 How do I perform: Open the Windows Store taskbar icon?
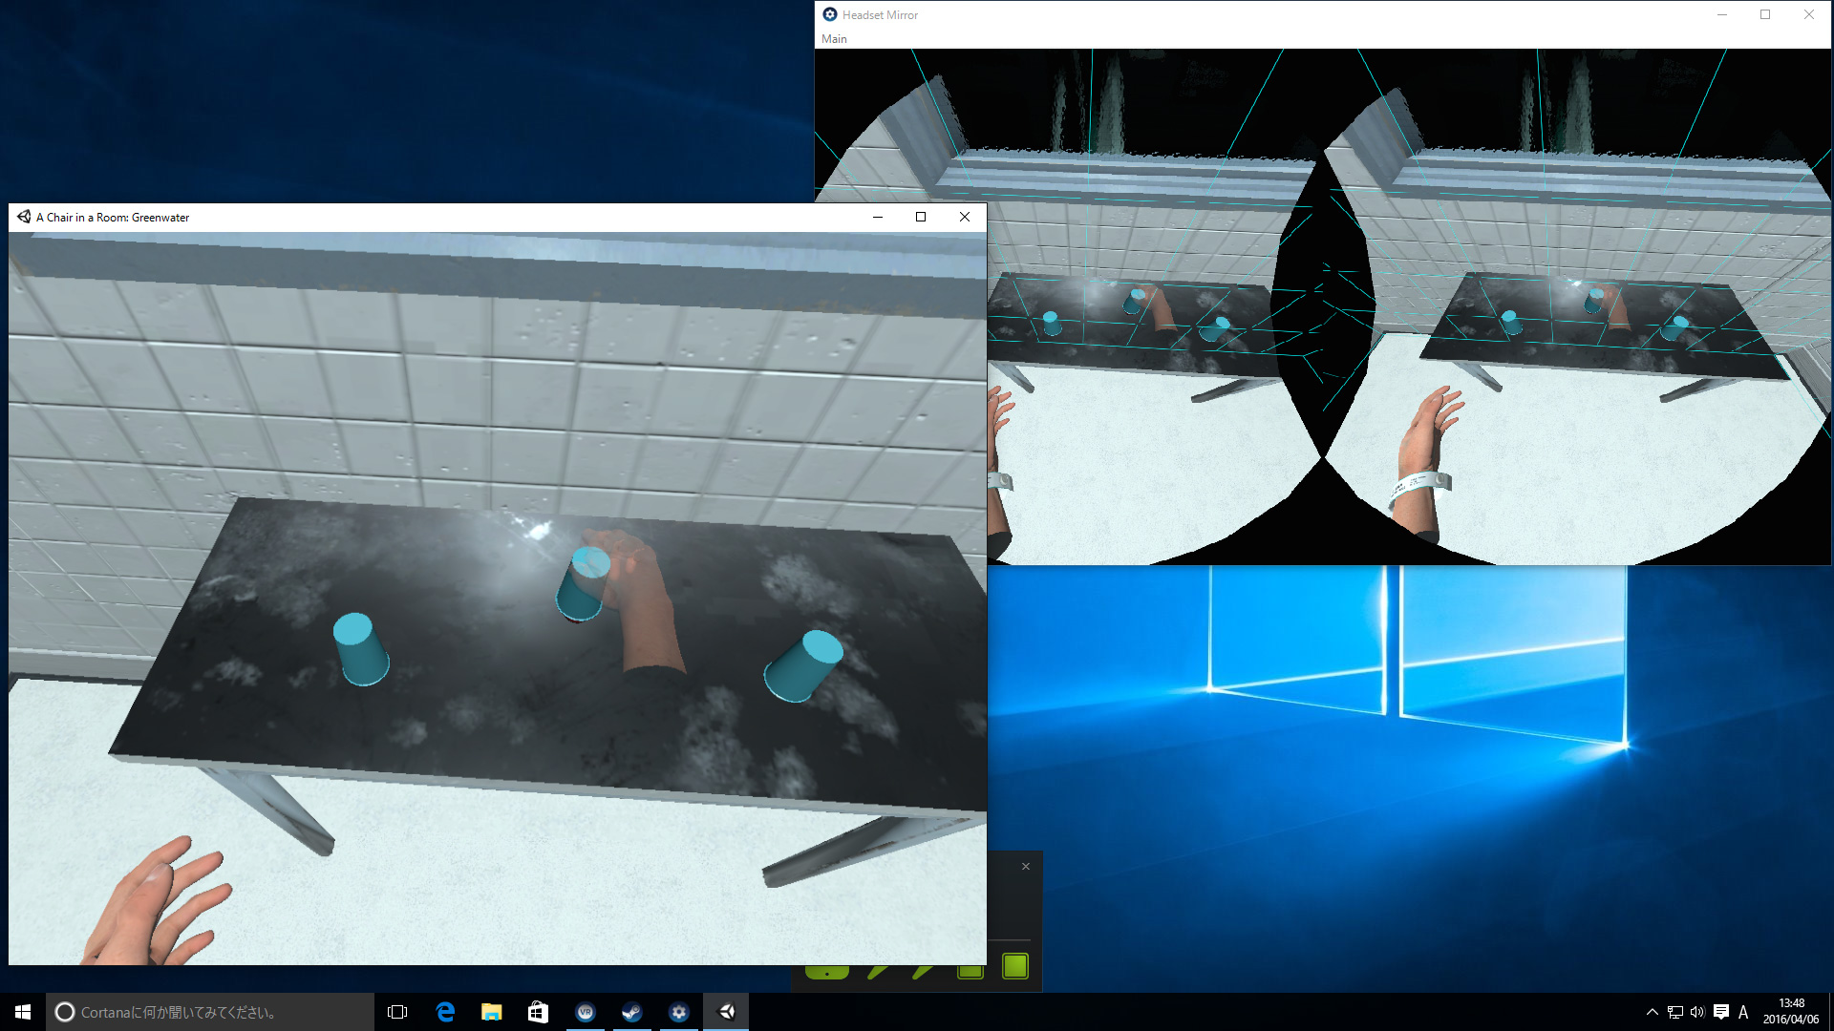point(538,1012)
